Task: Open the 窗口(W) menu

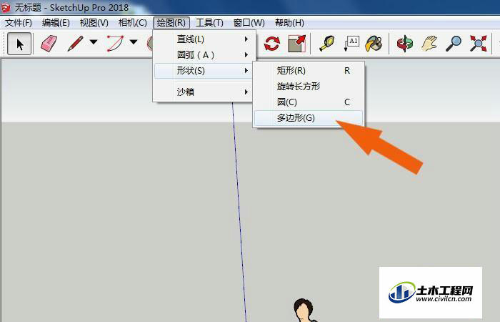Action: point(249,23)
